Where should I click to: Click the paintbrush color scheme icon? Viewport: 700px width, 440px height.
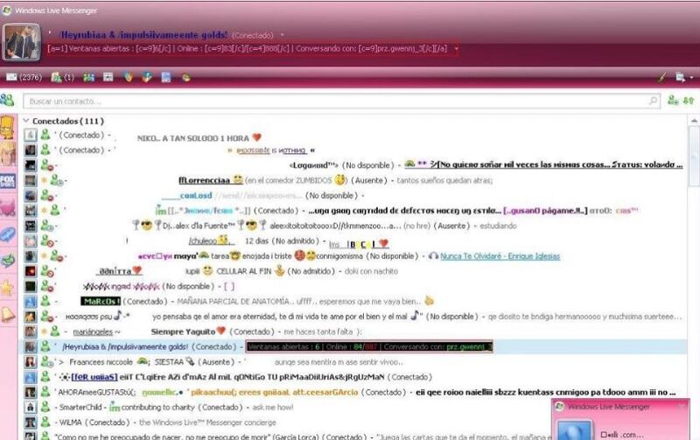(662, 78)
